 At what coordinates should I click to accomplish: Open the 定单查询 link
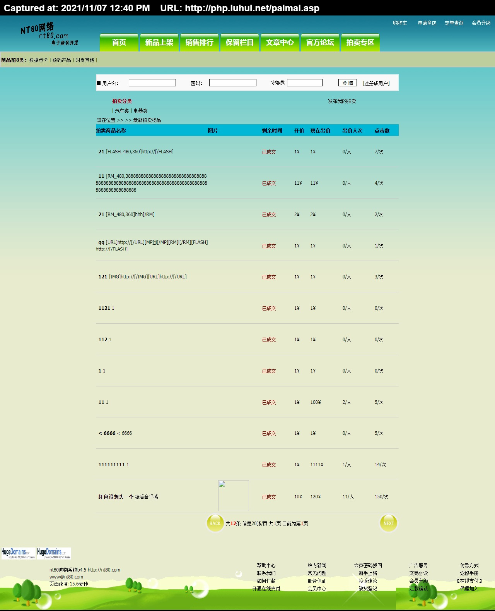454,23
